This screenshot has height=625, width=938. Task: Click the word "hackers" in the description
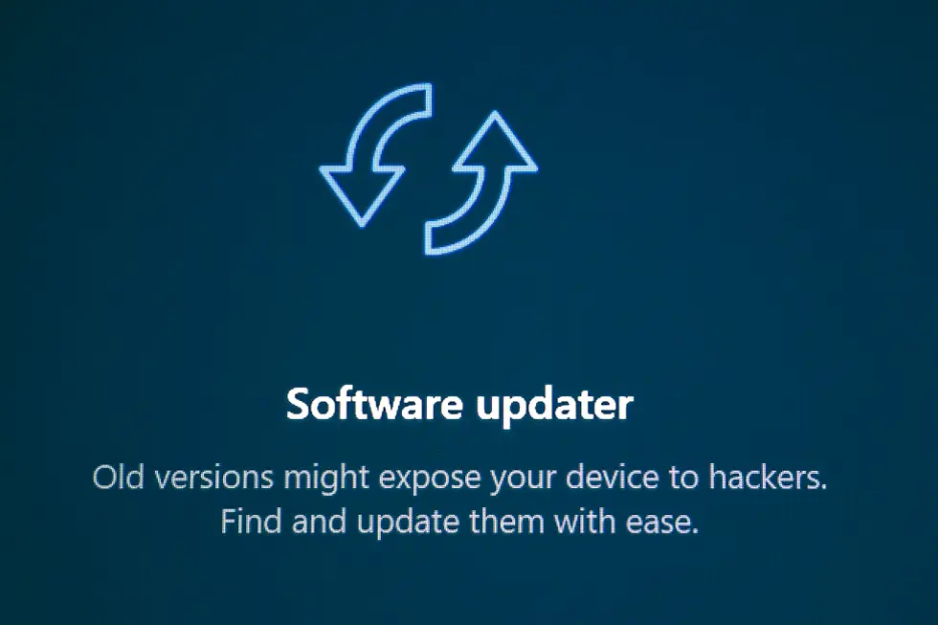[768, 477]
